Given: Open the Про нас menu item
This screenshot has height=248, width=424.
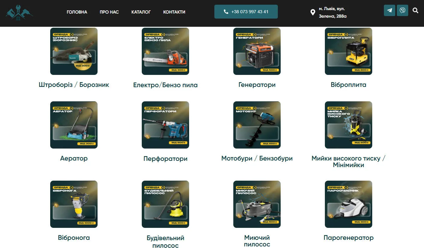Looking at the screenshot, I should point(109,12).
